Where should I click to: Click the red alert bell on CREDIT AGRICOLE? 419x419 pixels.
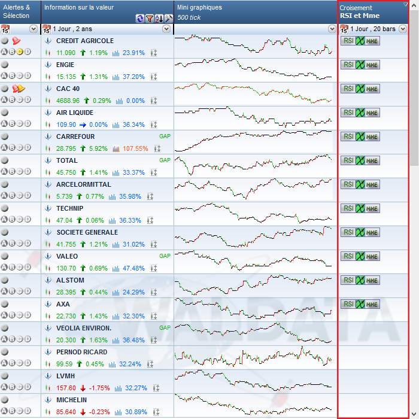coord(16,41)
